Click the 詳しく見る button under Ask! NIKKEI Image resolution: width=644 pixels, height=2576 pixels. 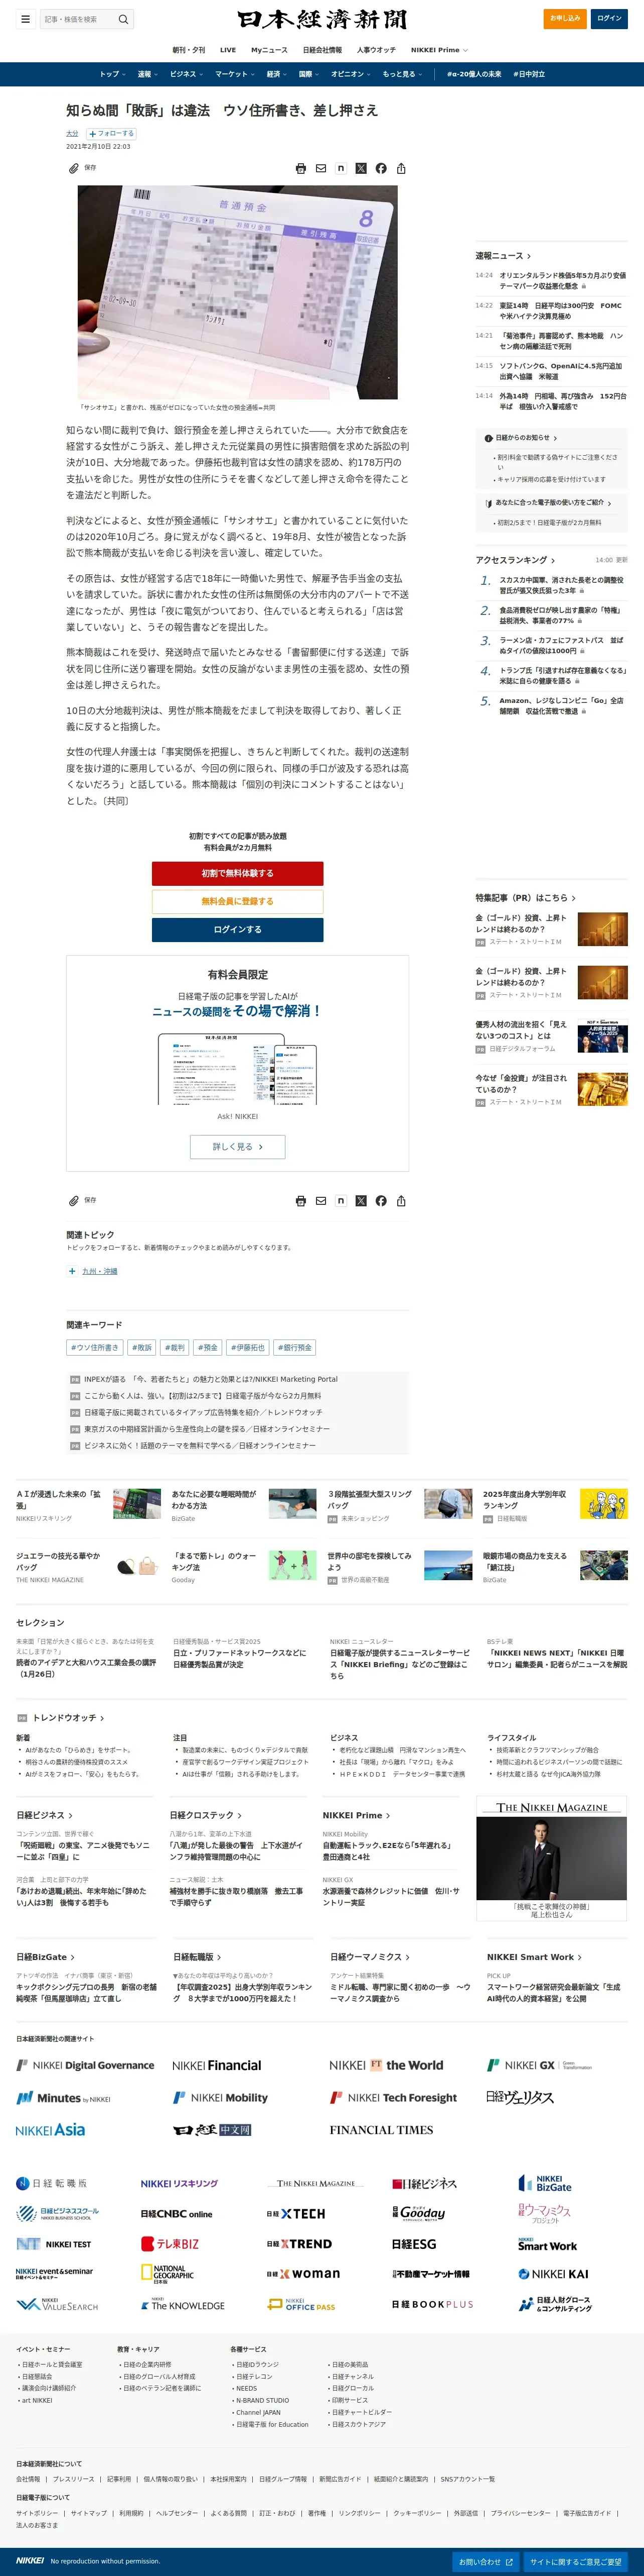click(238, 1147)
